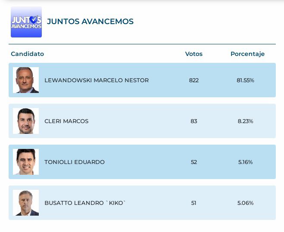Select the Candidato column header
284x232 pixels.
(x=27, y=54)
